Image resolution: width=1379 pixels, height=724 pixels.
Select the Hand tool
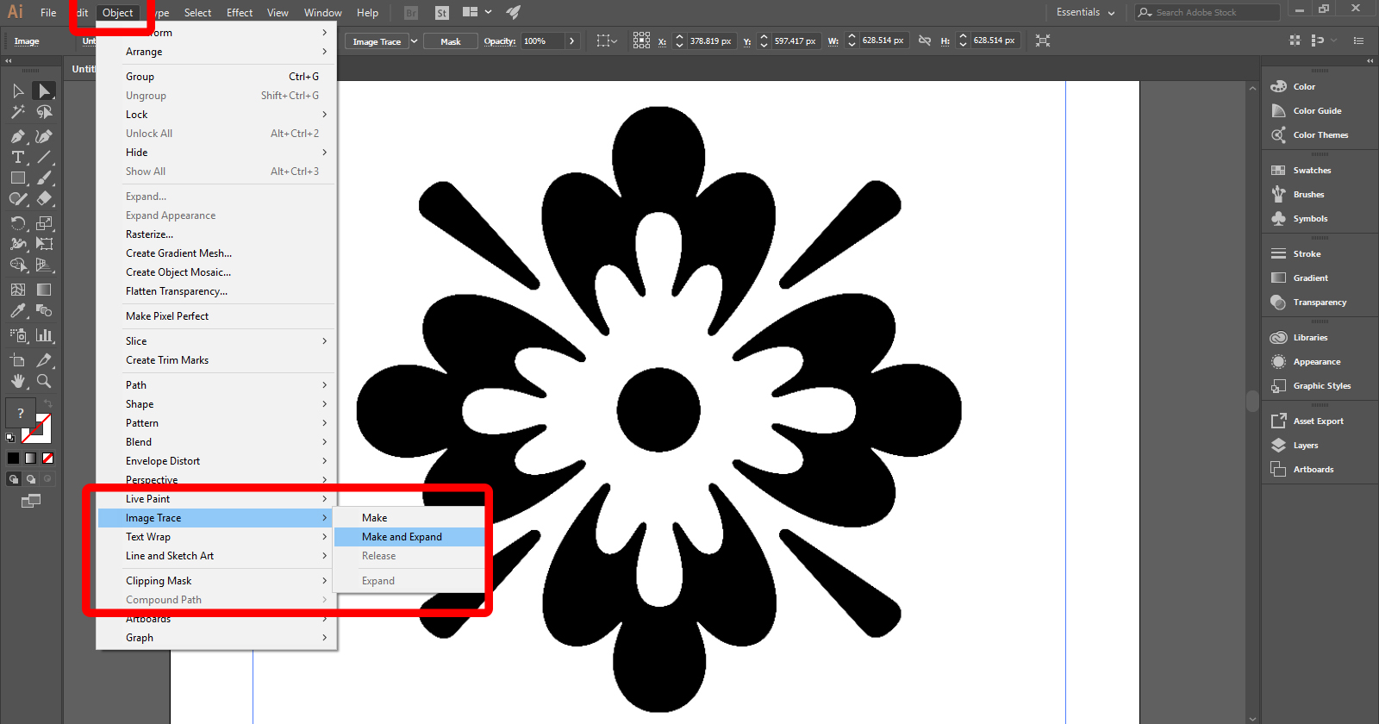[18, 381]
